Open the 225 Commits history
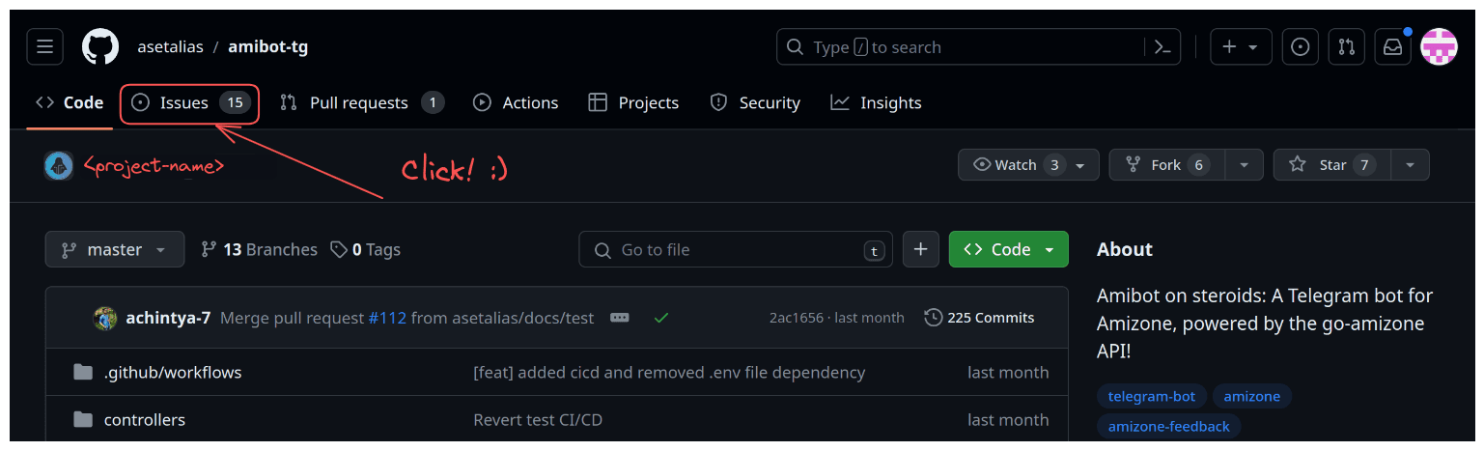 click(979, 318)
